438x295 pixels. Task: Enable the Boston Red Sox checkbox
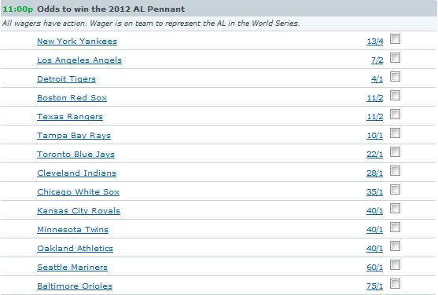pyautogui.click(x=395, y=96)
